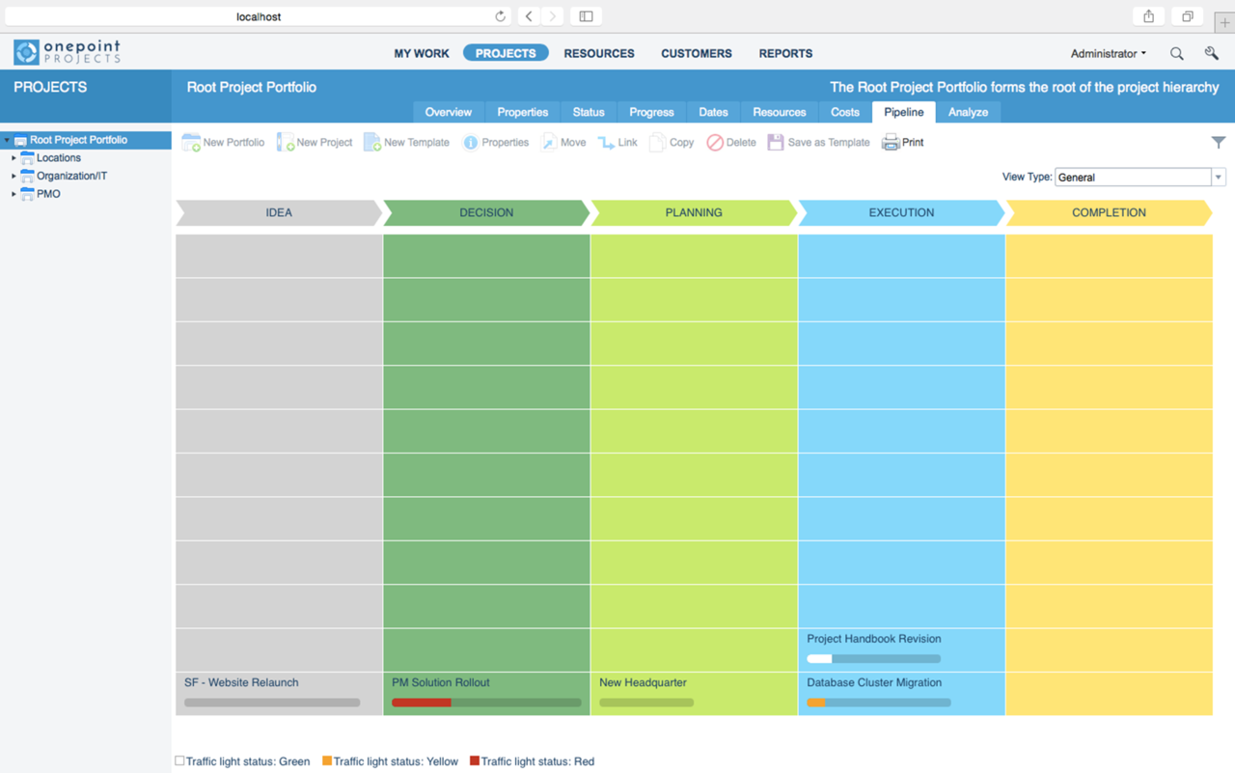Go back in the browser
The image size is (1235, 773).
pyautogui.click(x=529, y=16)
